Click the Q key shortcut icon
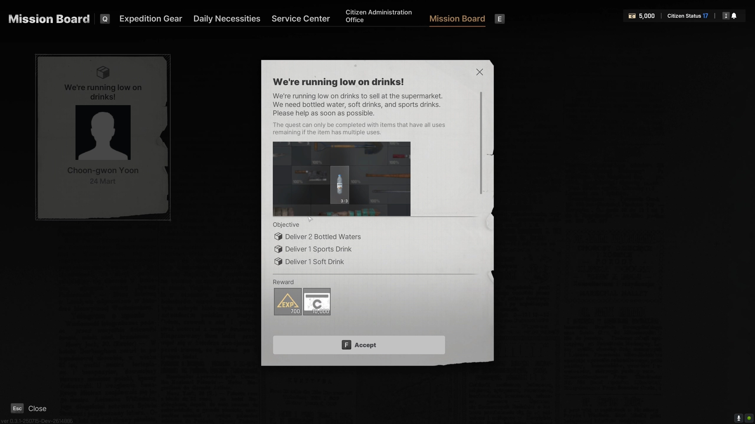This screenshot has height=424, width=755. point(105,19)
